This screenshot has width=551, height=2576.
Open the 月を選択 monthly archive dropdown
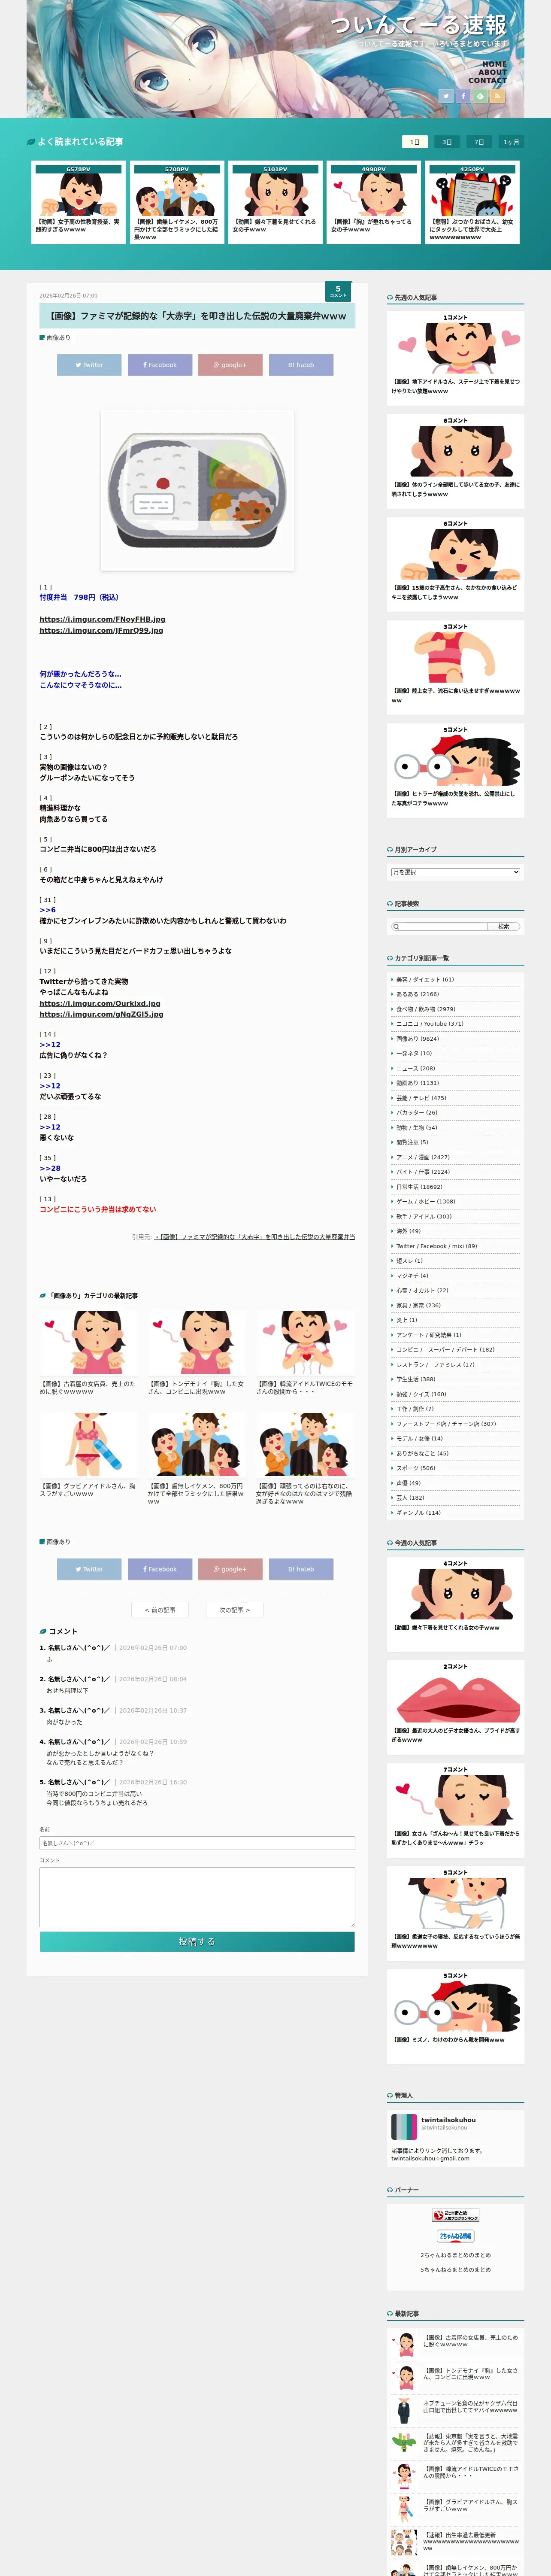455,872
